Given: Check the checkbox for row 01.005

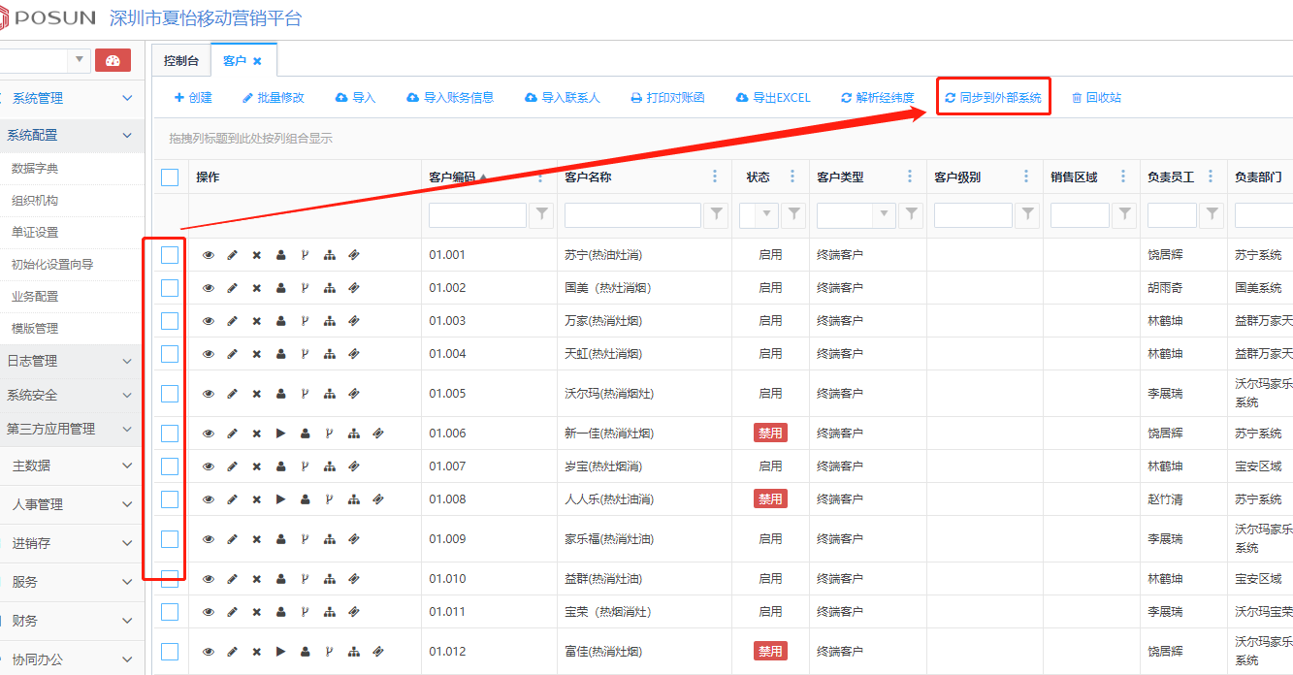Looking at the screenshot, I should tap(170, 393).
